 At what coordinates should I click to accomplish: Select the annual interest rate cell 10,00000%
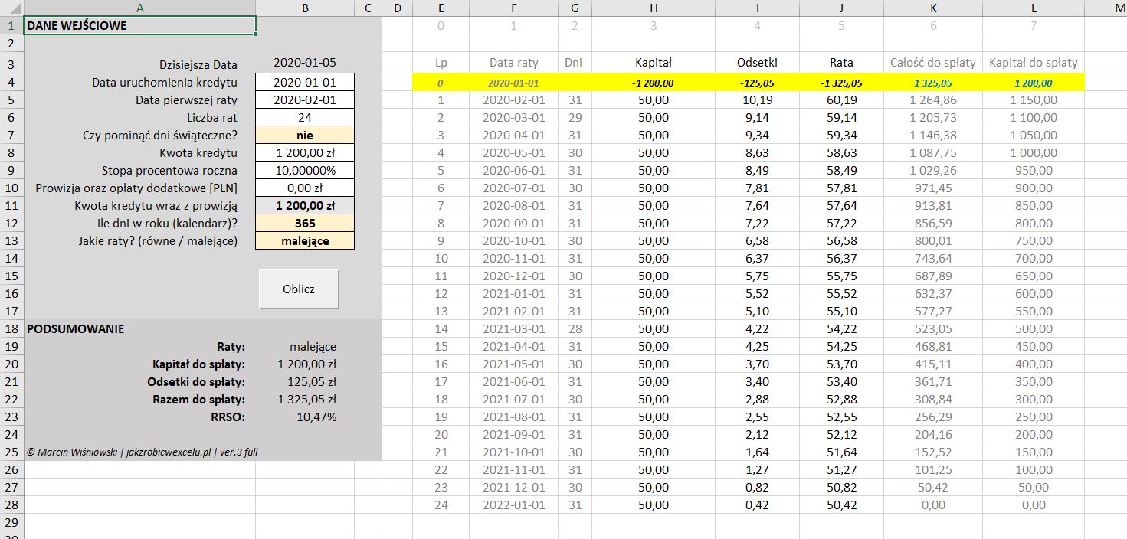305,170
